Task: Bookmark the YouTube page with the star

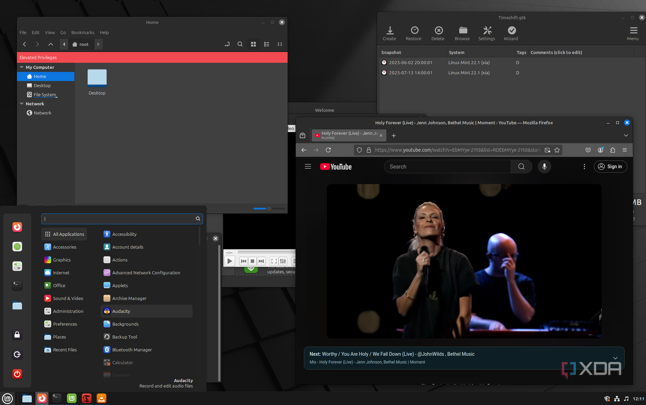Action: (x=557, y=150)
